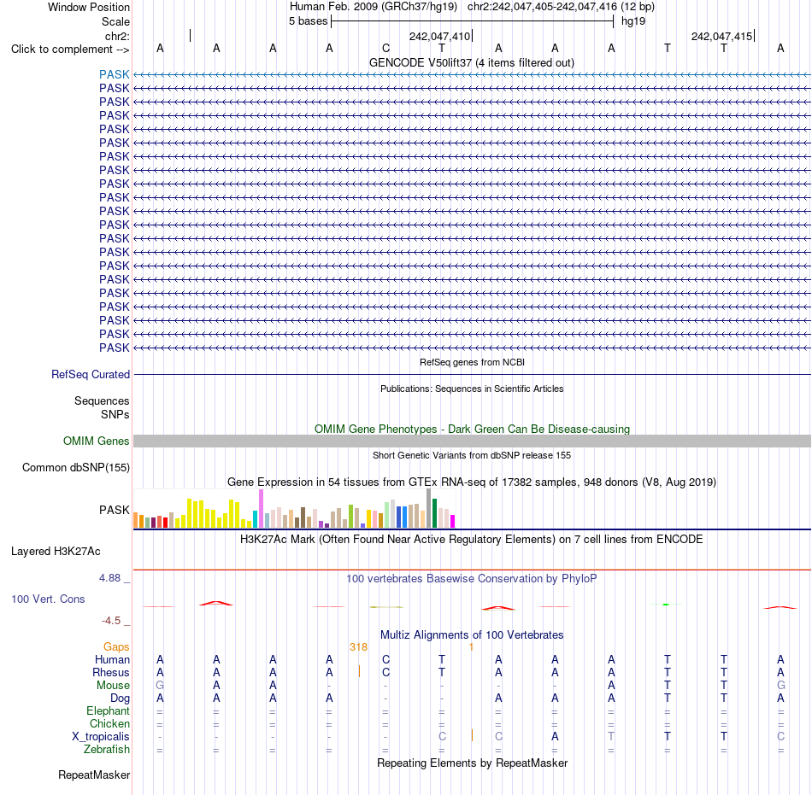Click the light-blue highlighted PASK transcript label
This screenshot has height=795, width=812.
(115, 74)
